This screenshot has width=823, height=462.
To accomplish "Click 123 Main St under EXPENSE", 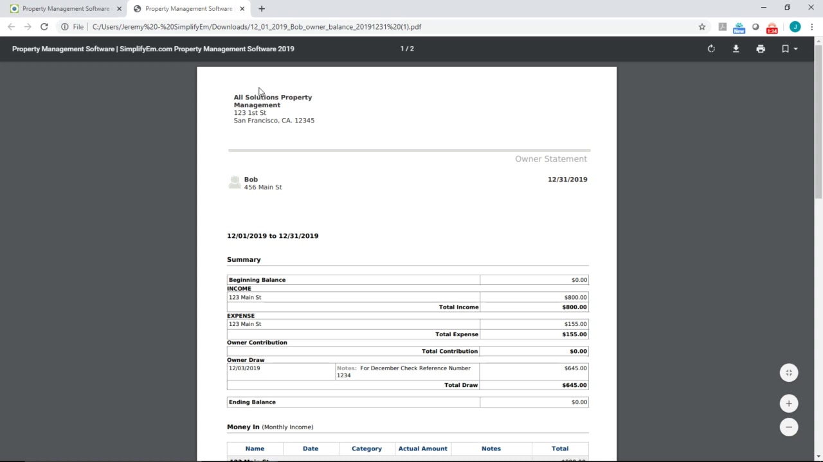I will 245,324.
